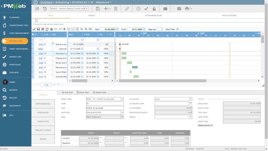Open the Start date calendar picker
The image size is (268, 151).
coord(117,29)
